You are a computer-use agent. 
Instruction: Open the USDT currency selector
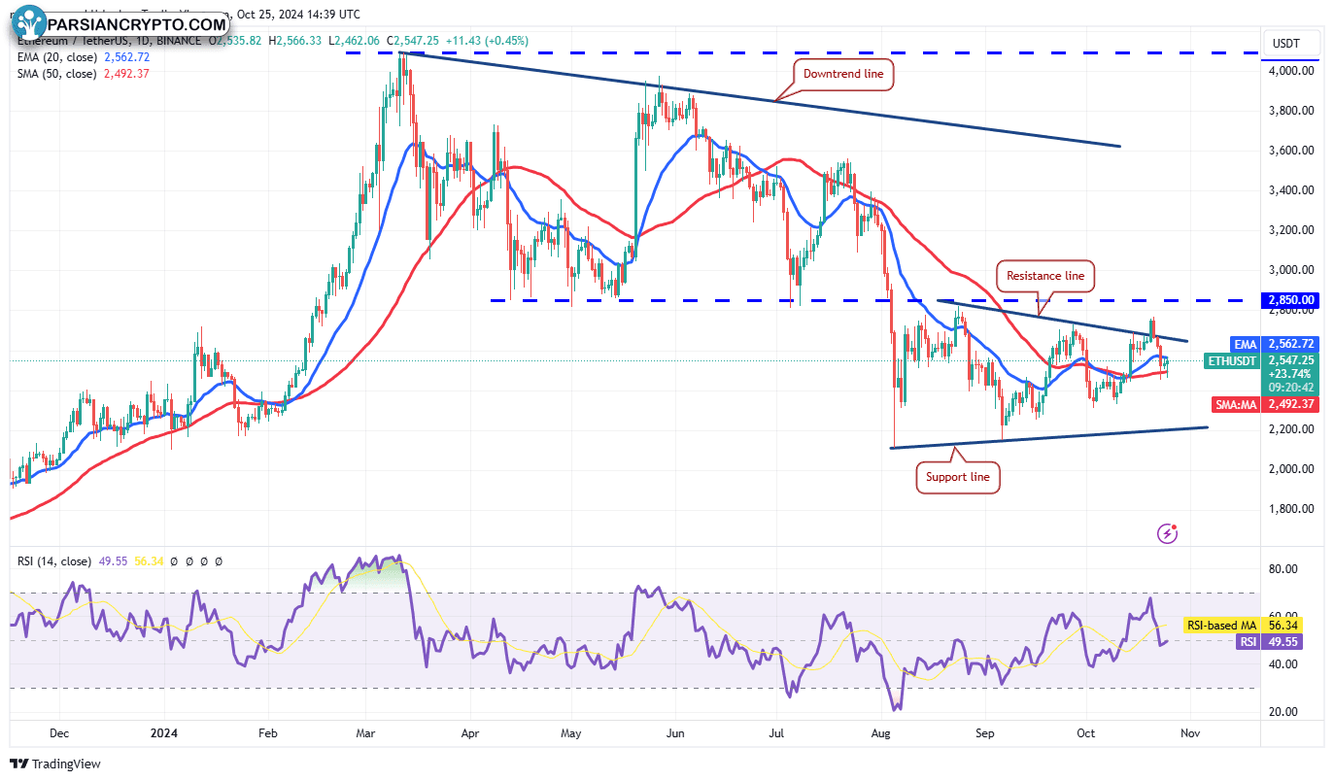[x=1292, y=44]
